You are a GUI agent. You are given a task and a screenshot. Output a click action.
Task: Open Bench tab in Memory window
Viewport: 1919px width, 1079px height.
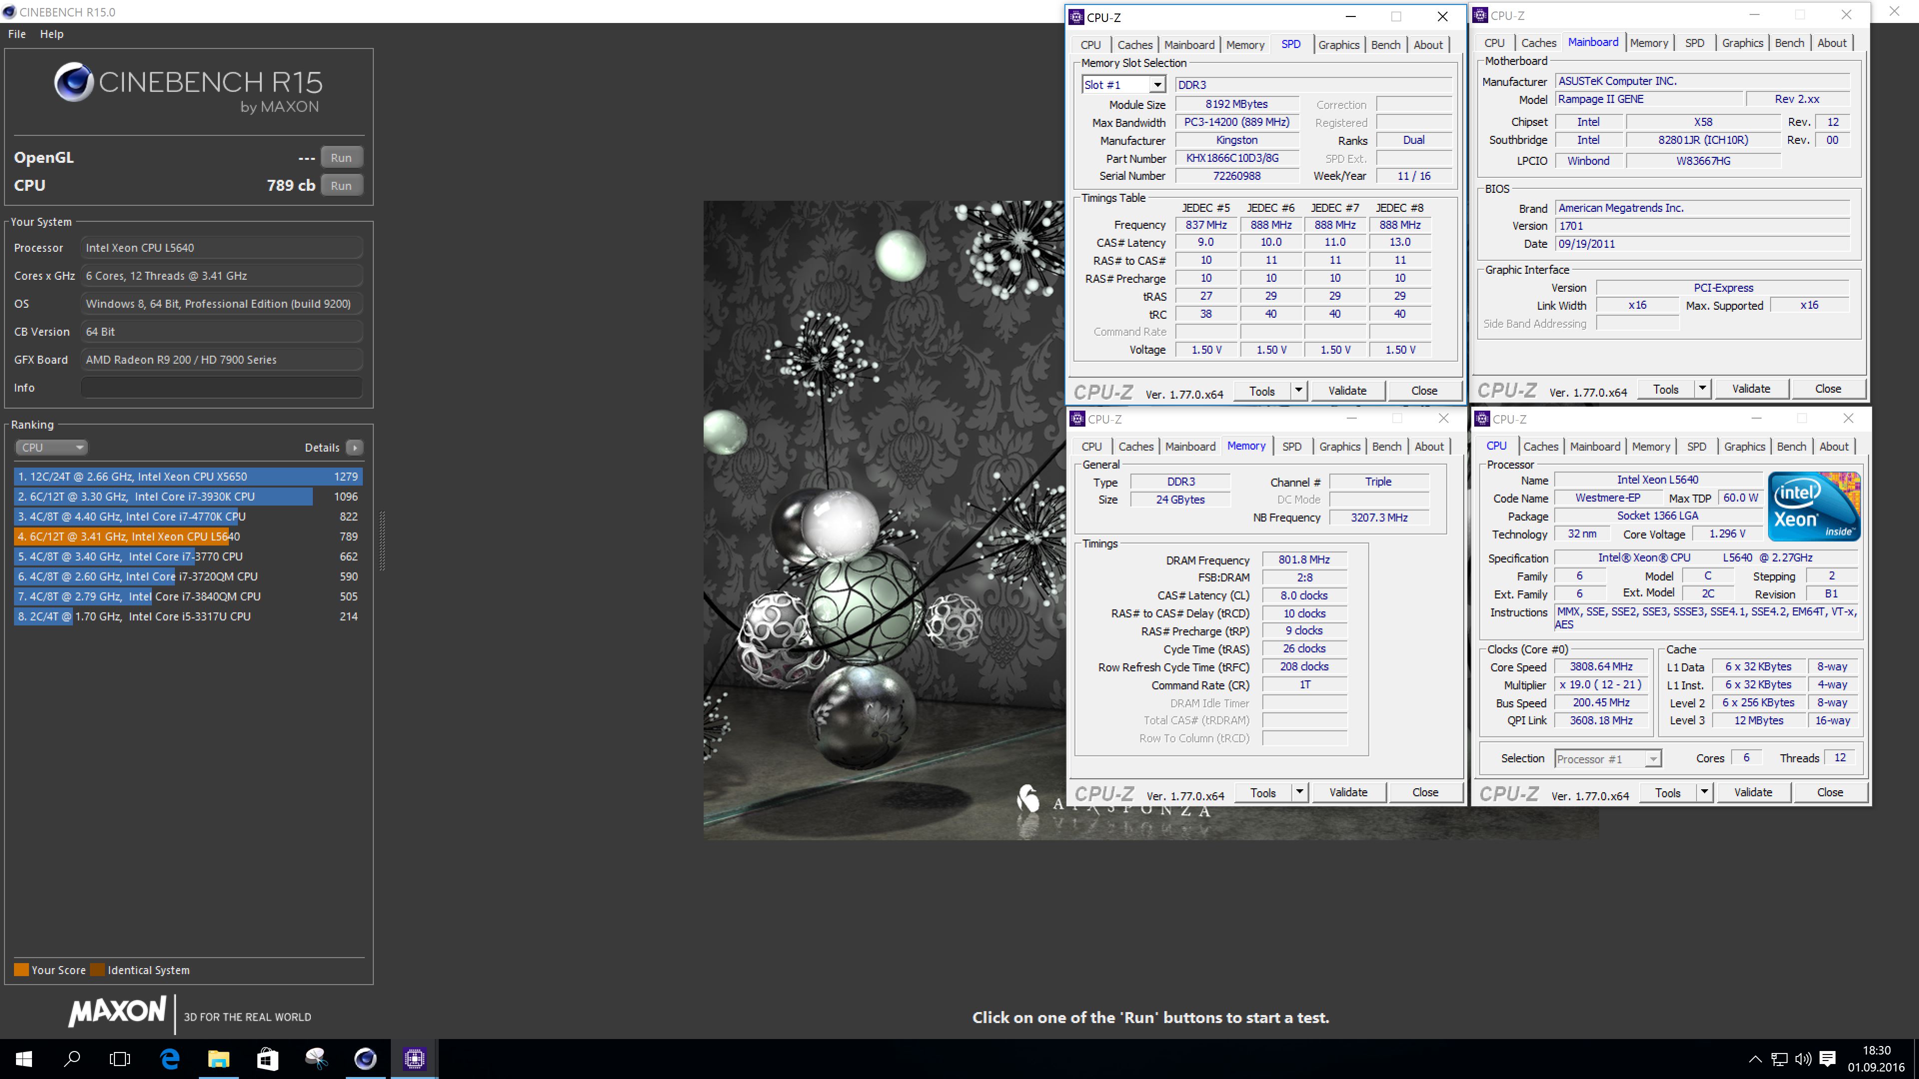pos(1386,446)
